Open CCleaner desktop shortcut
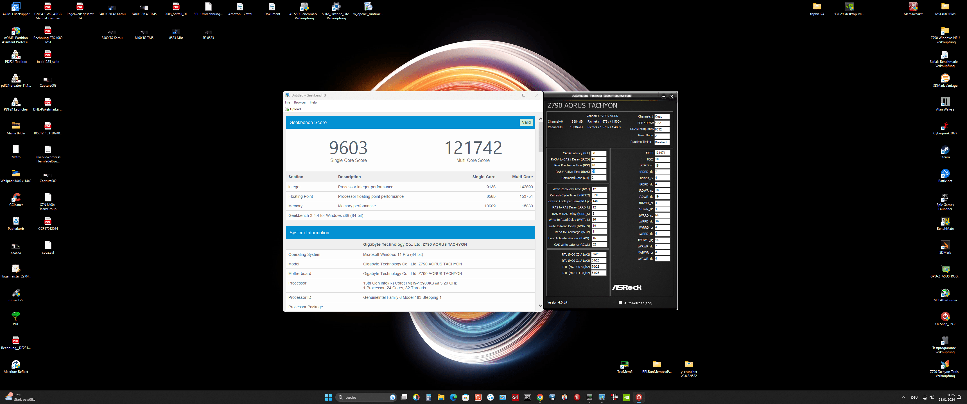Viewport: 967px width, 404px height. 16,198
